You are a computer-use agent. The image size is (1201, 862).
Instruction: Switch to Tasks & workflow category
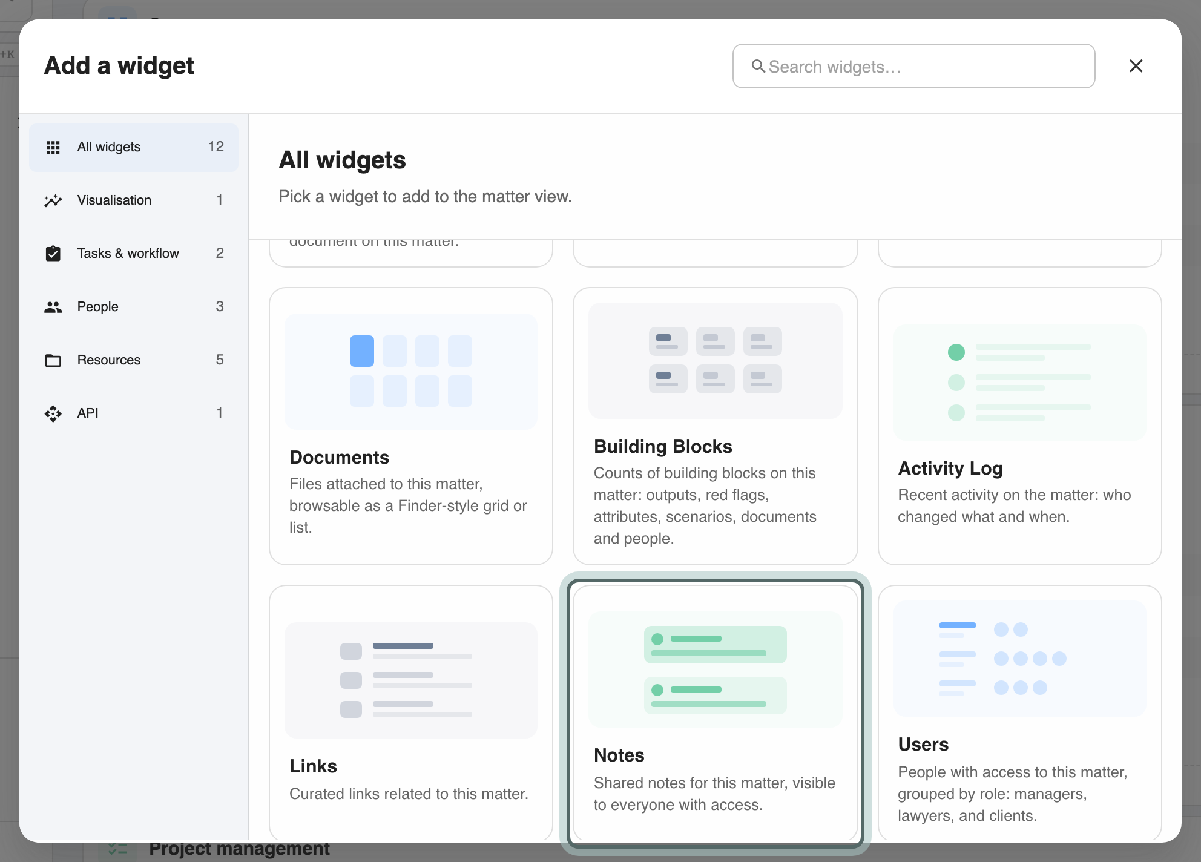134,254
